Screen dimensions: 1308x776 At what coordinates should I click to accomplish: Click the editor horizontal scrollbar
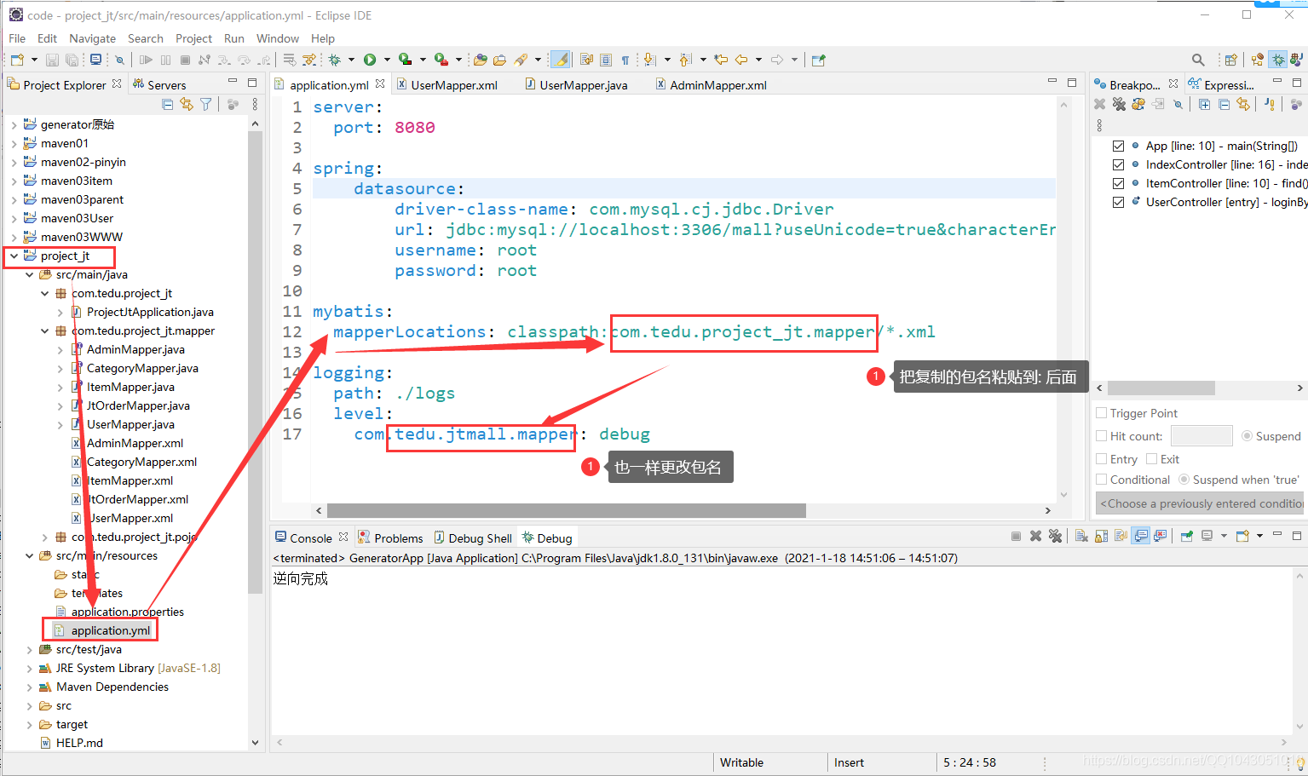[x=566, y=510]
